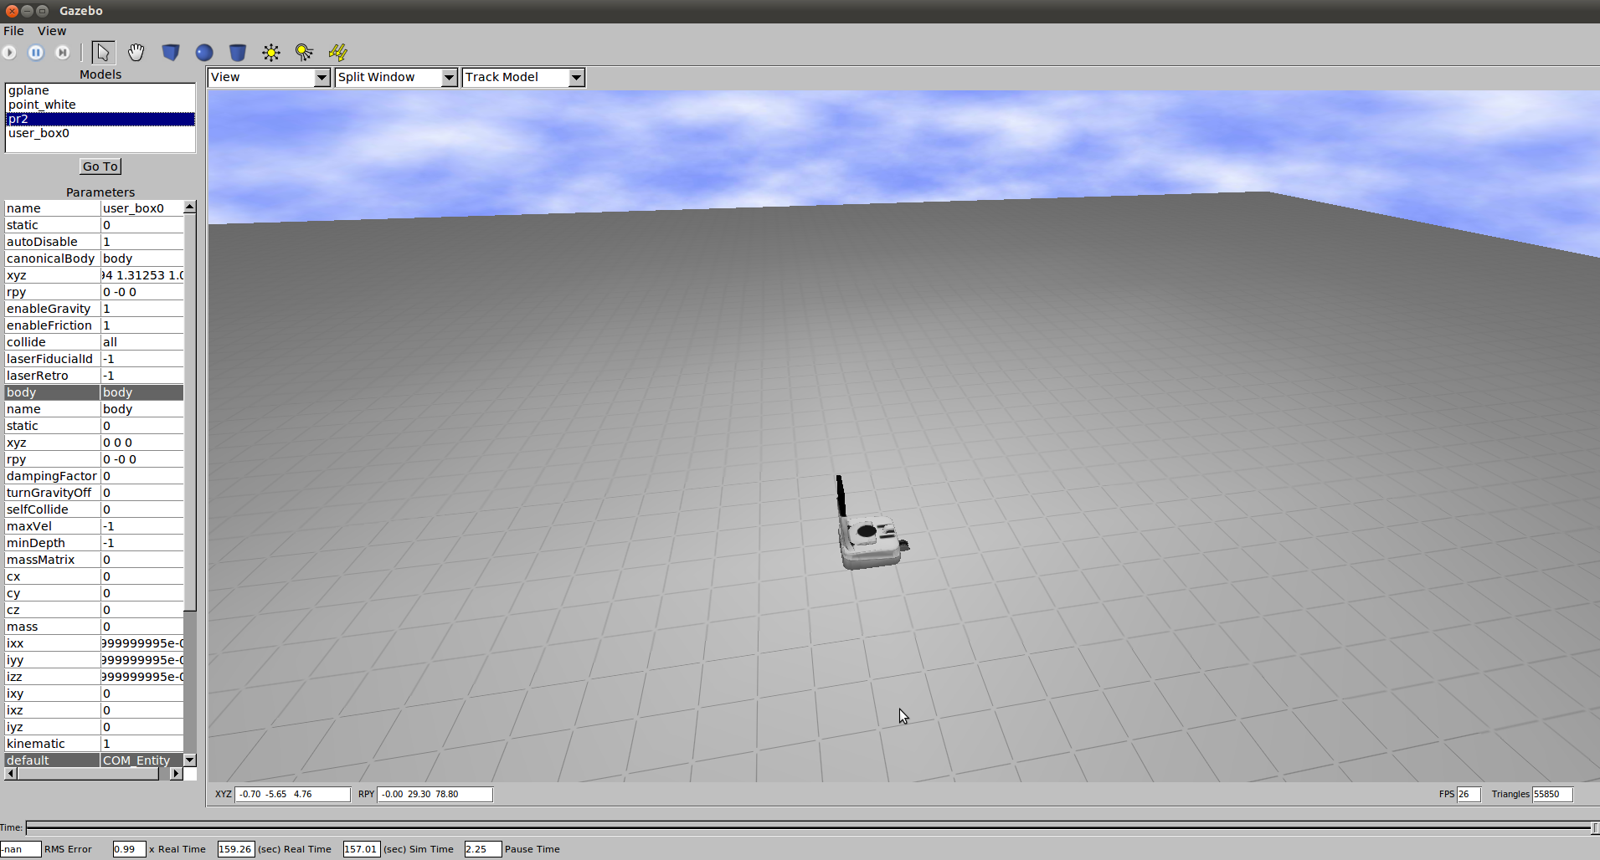Select gplane in the Models list
1600x860 pixels.
pyautogui.click(x=100, y=90)
